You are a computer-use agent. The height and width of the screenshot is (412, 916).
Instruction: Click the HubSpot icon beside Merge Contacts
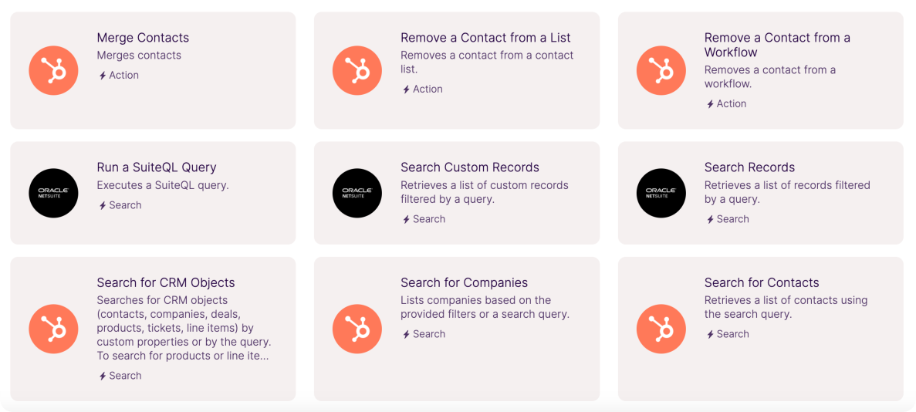click(53, 70)
